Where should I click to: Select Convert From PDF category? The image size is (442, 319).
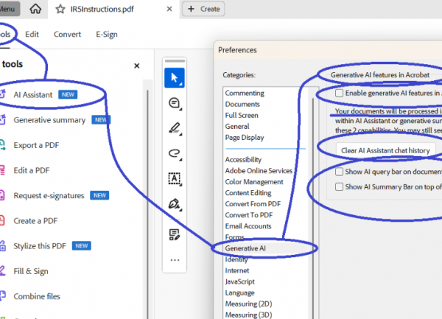[x=253, y=204]
